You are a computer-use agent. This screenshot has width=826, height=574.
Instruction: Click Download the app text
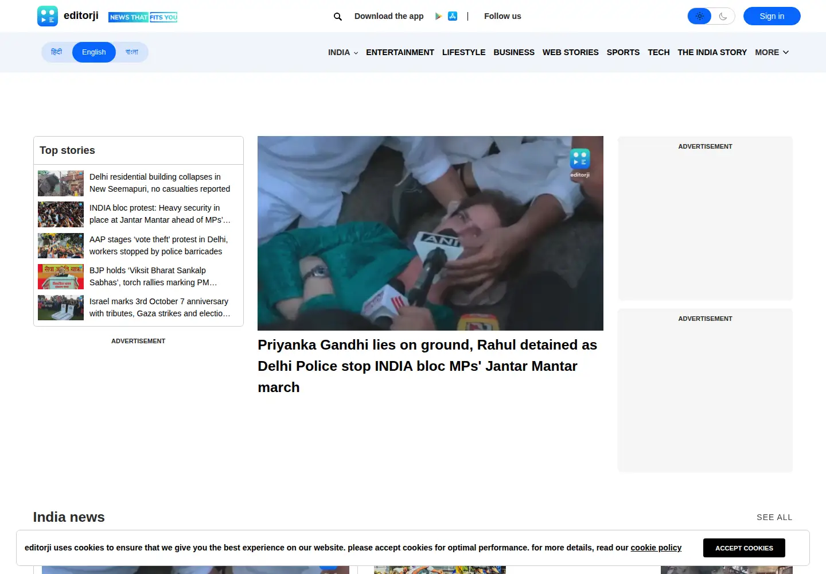389,16
